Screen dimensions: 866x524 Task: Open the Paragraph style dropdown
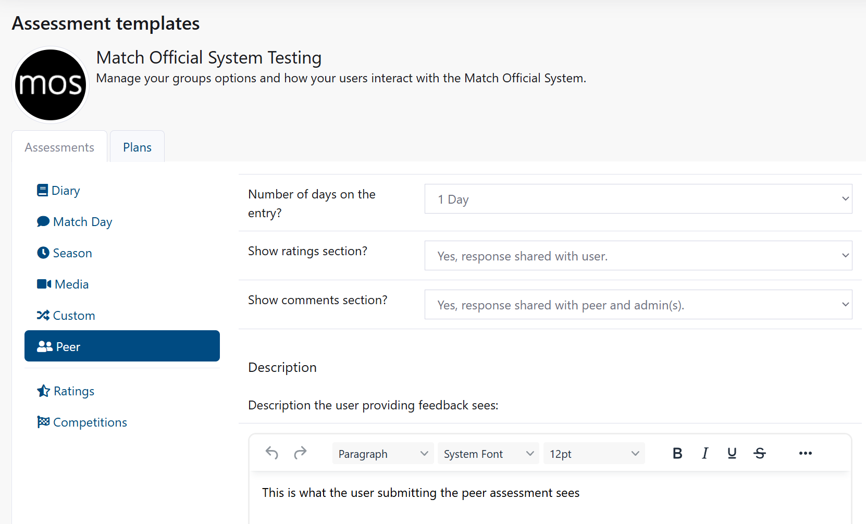pyautogui.click(x=382, y=453)
